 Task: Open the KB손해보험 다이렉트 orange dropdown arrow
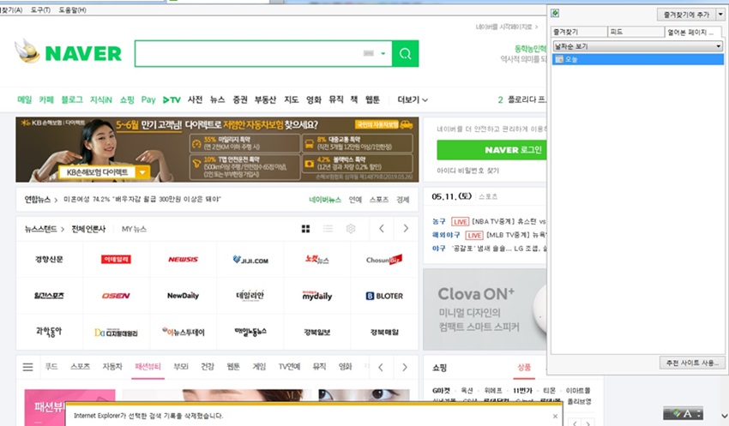[x=142, y=172]
